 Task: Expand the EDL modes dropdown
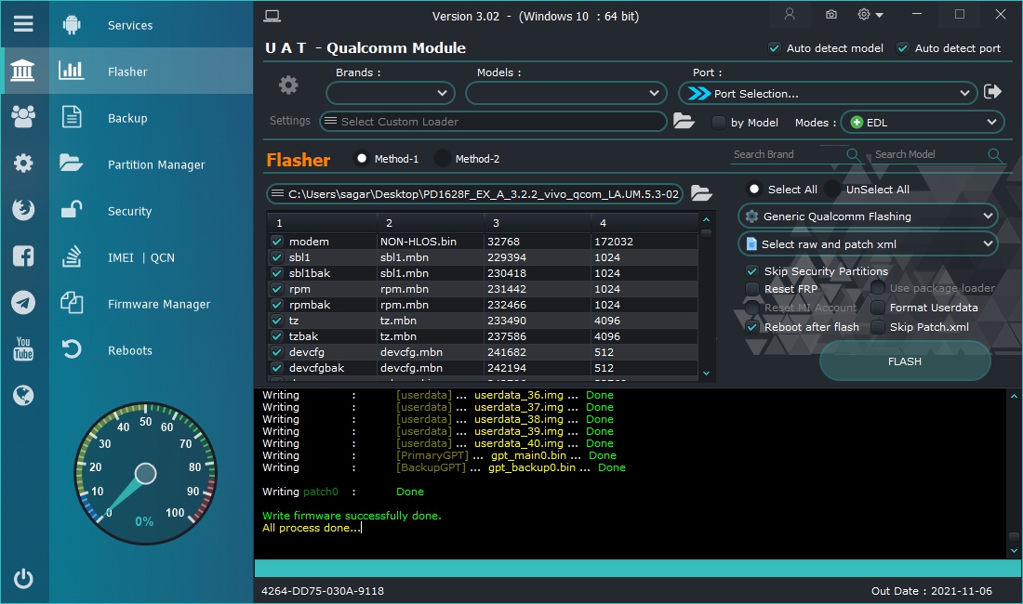coord(923,122)
